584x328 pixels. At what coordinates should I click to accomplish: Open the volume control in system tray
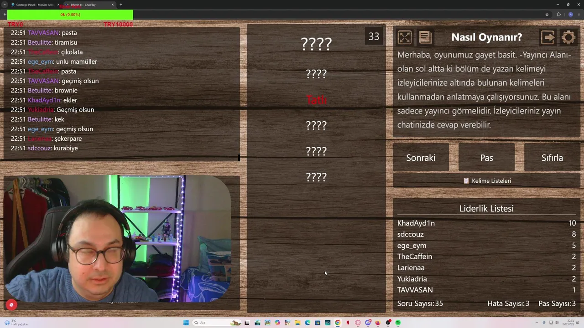(x=557, y=323)
